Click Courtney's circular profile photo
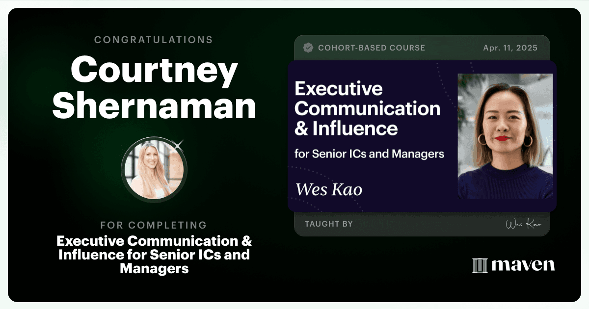 (154, 169)
